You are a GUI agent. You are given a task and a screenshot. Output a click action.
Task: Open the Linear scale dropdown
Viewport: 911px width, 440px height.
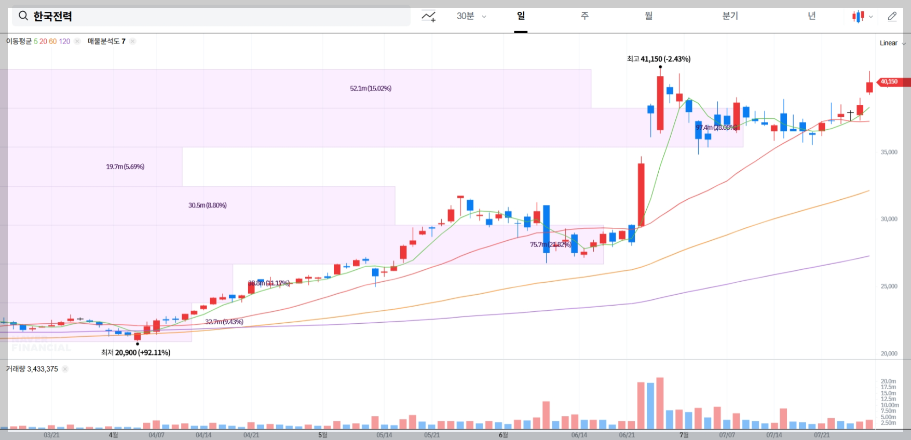892,43
